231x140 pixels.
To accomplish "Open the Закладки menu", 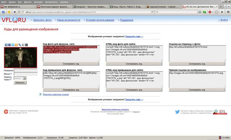I will pyautogui.click(x=38, y=2).
